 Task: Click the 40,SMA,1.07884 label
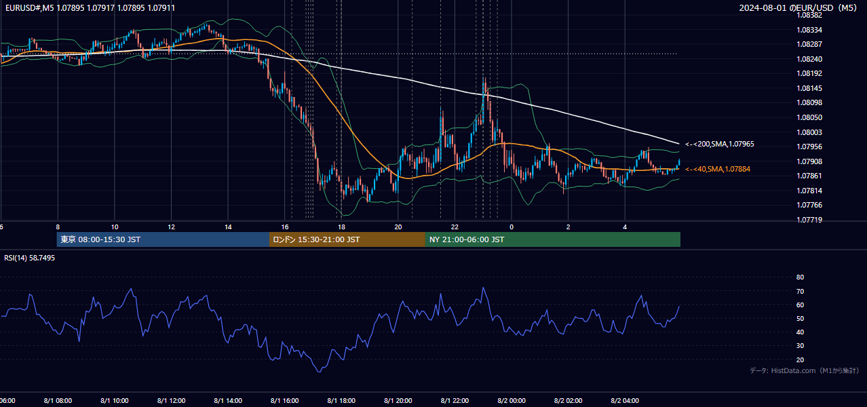tap(718, 169)
